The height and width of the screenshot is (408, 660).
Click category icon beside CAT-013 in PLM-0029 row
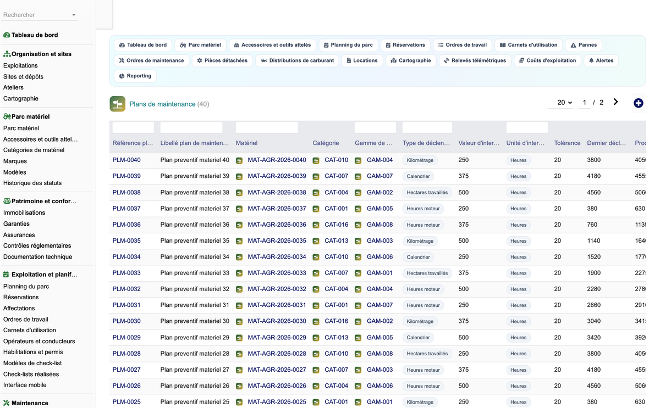[x=316, y=338]
